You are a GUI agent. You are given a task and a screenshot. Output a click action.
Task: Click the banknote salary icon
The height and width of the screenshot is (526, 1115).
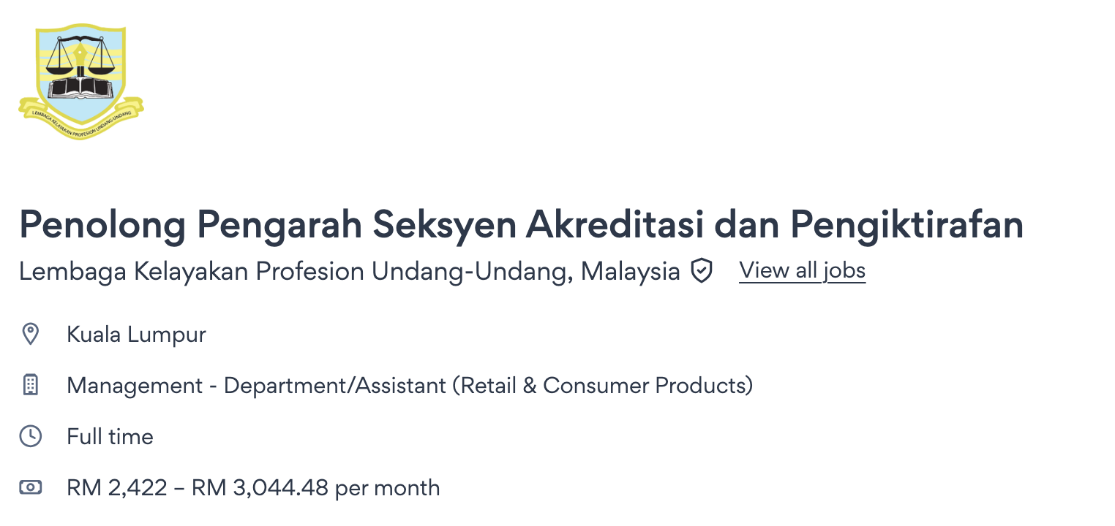click(x=30, y=487)
